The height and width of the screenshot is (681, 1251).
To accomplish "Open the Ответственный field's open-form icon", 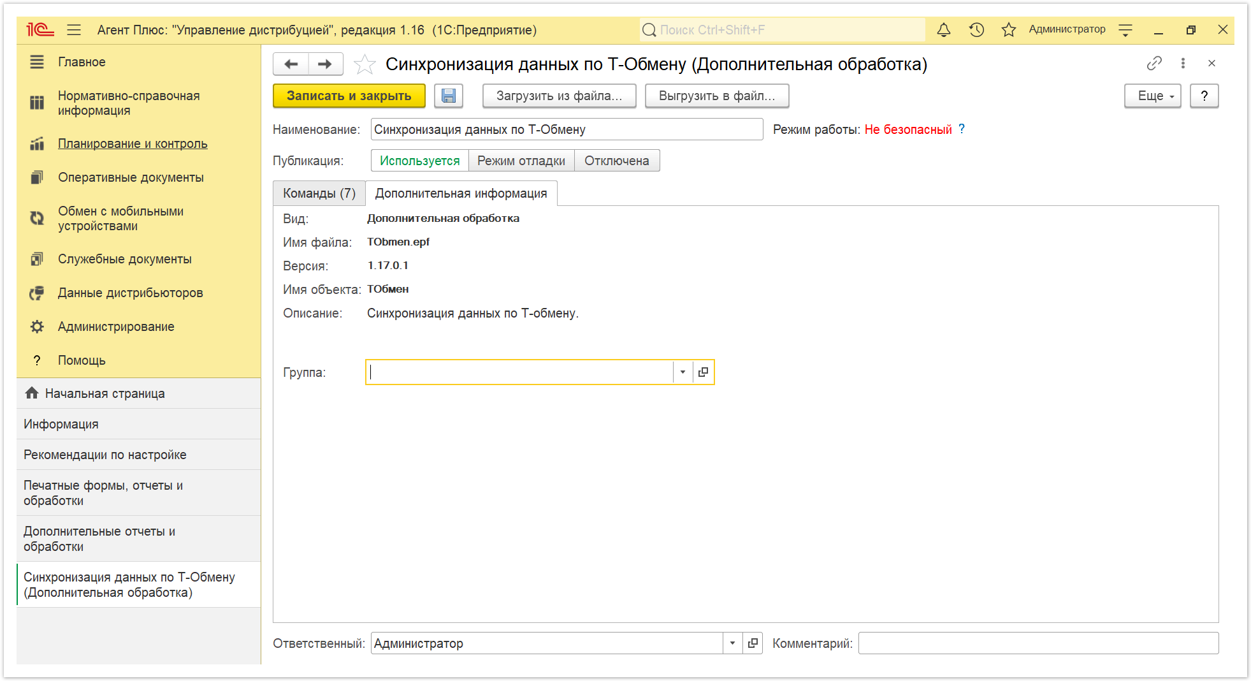I will [x=753, y=643].
